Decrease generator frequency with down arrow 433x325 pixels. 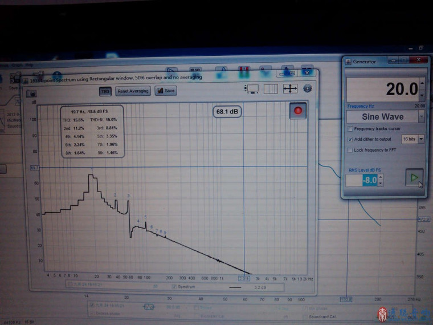pyautogui.click(x=422, y=95)
